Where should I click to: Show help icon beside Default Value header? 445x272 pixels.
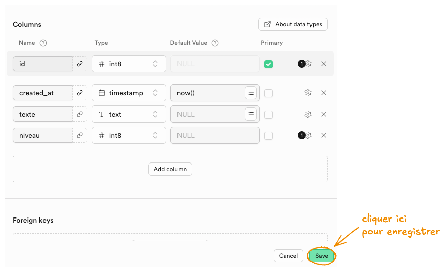[215, 43]
